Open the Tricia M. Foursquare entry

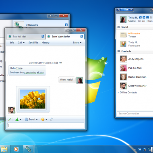(x=134, y=44)
